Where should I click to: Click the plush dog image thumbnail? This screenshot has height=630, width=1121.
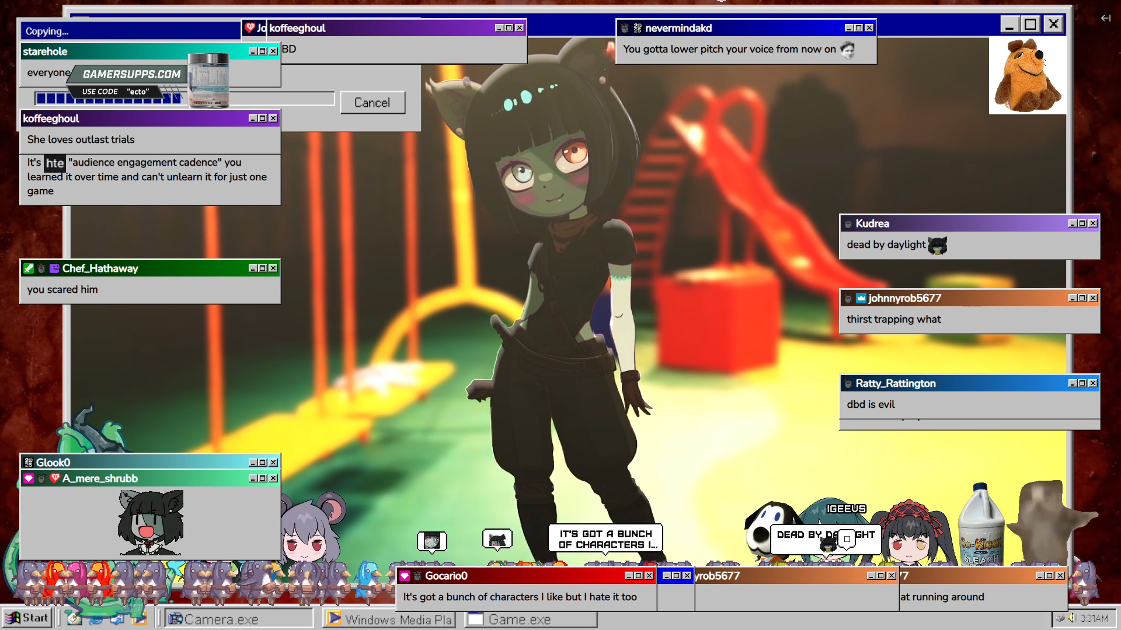(1027, 76)
